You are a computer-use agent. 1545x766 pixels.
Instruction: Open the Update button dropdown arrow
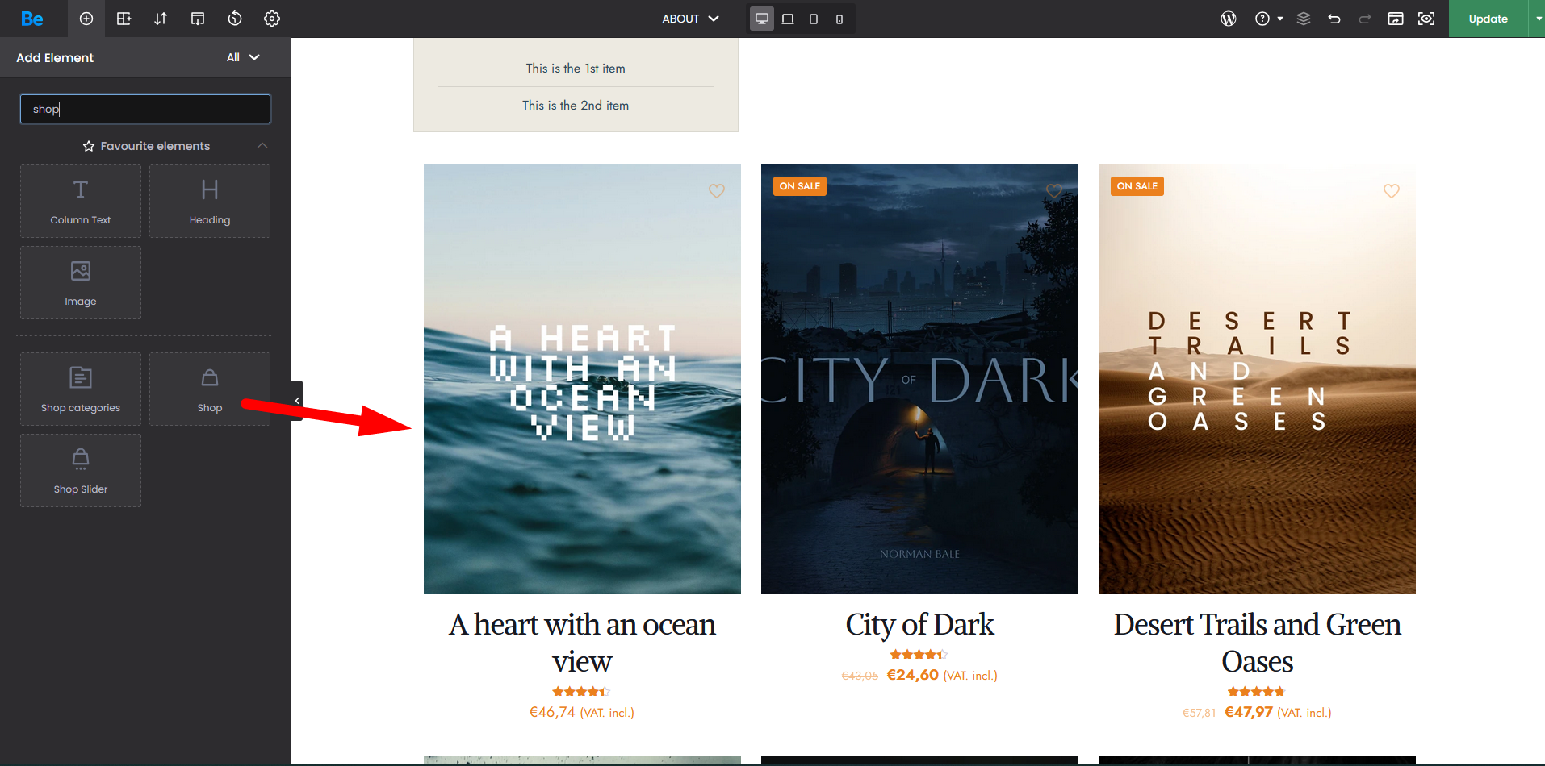coord(1538,19)
